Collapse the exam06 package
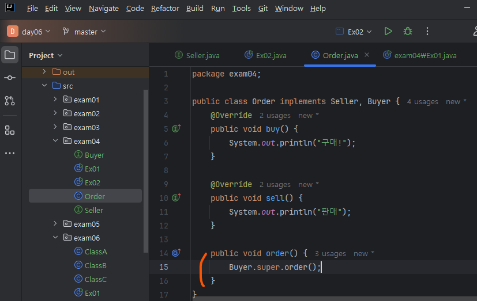The width and height of the screenshot is (477, 301). click(x=55, y=237)
